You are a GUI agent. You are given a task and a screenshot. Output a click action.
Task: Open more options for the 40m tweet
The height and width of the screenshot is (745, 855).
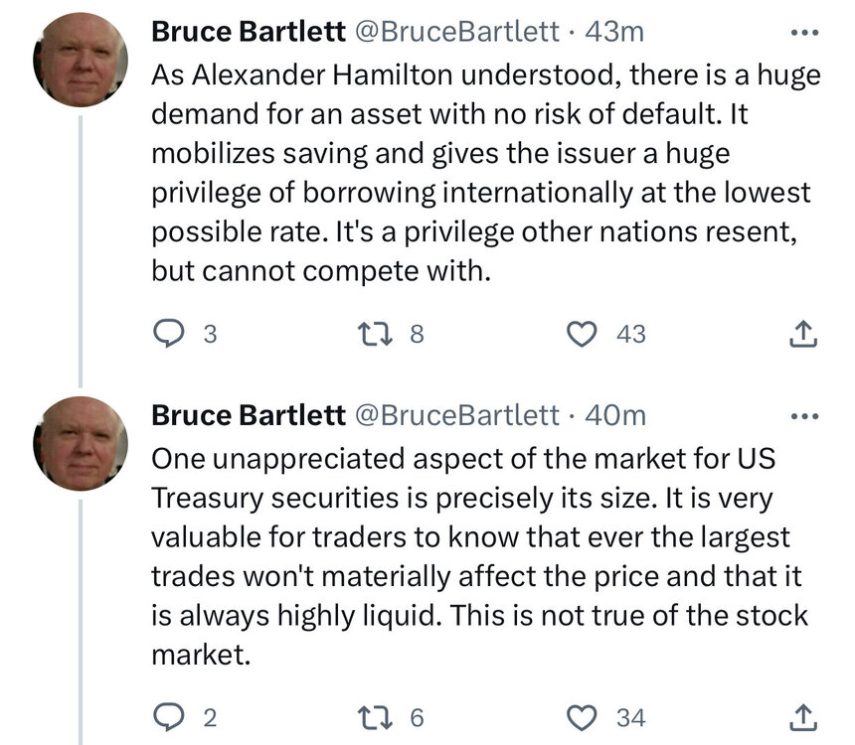800,414
